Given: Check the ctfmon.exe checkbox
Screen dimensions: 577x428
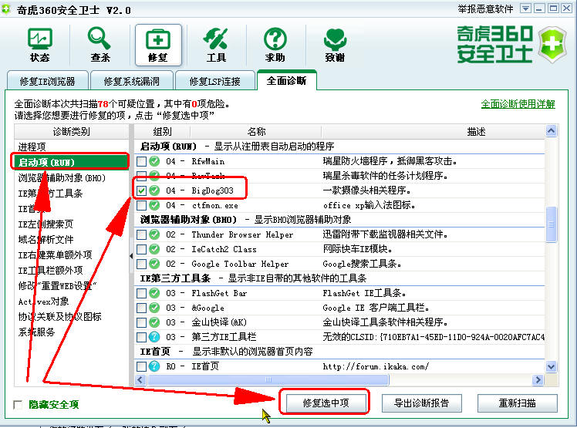Looking at the screenshot, I should pyautogui.click(x=141, y=205).
